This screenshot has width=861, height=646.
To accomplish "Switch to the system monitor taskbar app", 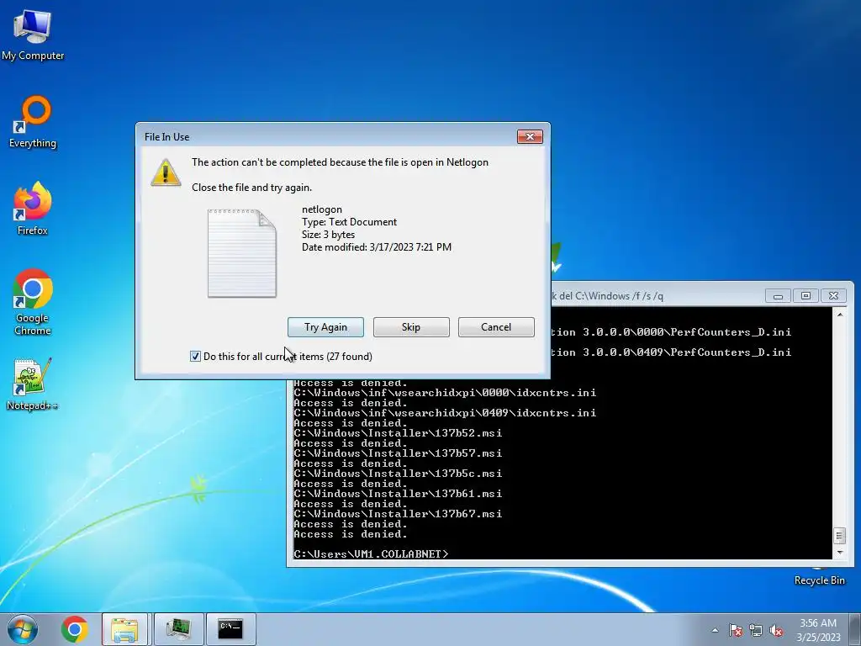I will (178, 629).
